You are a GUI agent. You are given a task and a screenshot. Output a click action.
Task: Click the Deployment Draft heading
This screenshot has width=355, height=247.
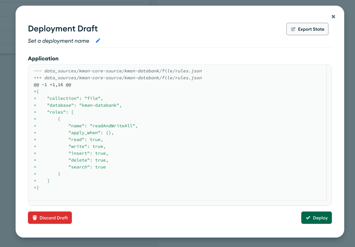click(x=63, y=28)
